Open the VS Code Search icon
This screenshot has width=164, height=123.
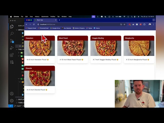pyautogui.click(x=12, y=34)
